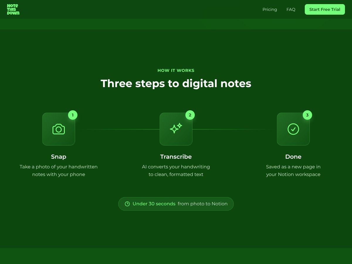Click the Transcribe description text

(x=176, y=170)
